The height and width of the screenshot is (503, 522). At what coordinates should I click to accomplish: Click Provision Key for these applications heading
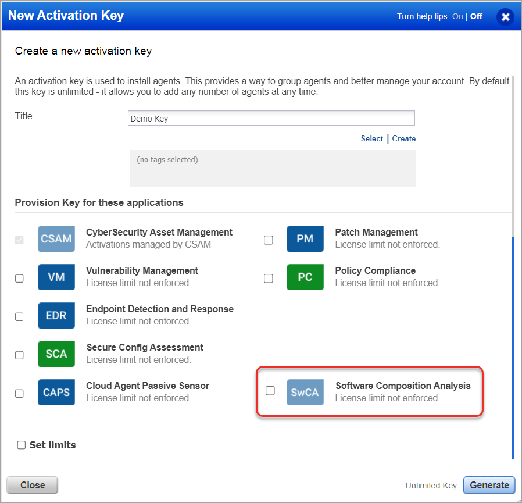click(x=99, y=202)
